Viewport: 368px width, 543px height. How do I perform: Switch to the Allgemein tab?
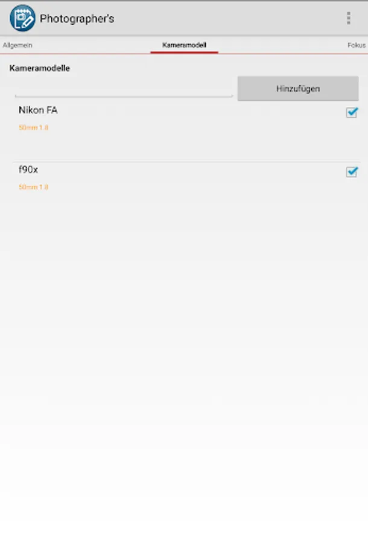click(x=17, y=45)
